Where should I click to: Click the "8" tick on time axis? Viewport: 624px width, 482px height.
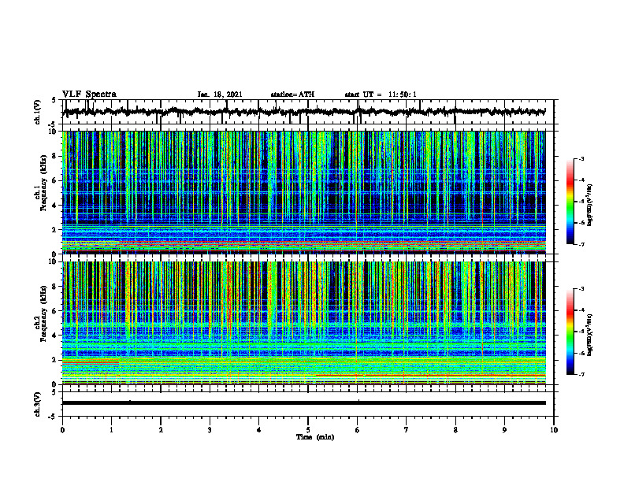[455, 430]
